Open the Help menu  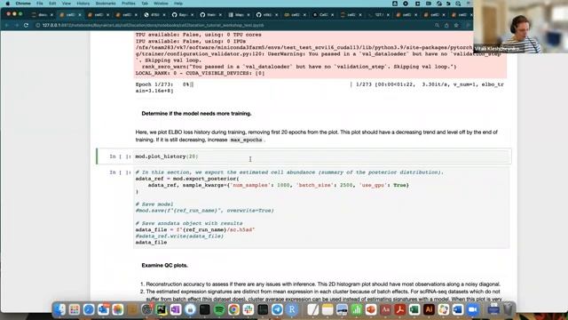click(x=177, y=4)
